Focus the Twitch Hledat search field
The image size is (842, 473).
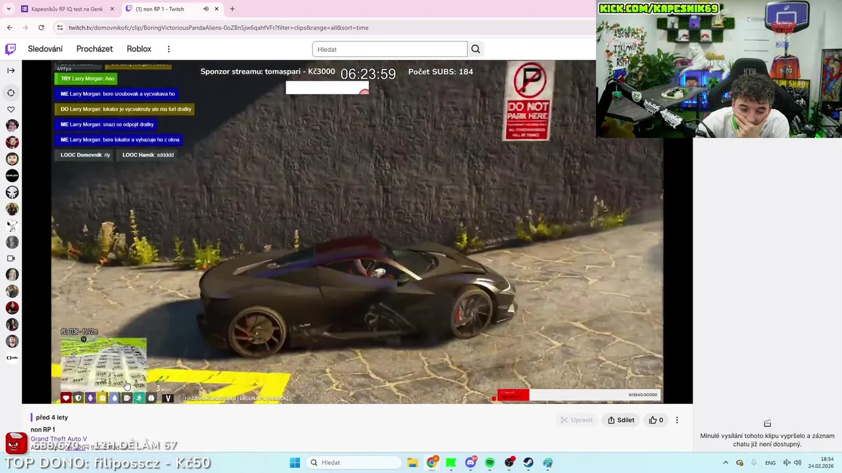coord(389,49)
